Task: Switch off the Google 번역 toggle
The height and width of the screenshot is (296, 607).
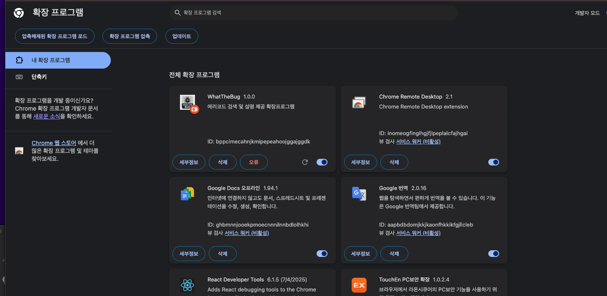Action: (494, 254)
